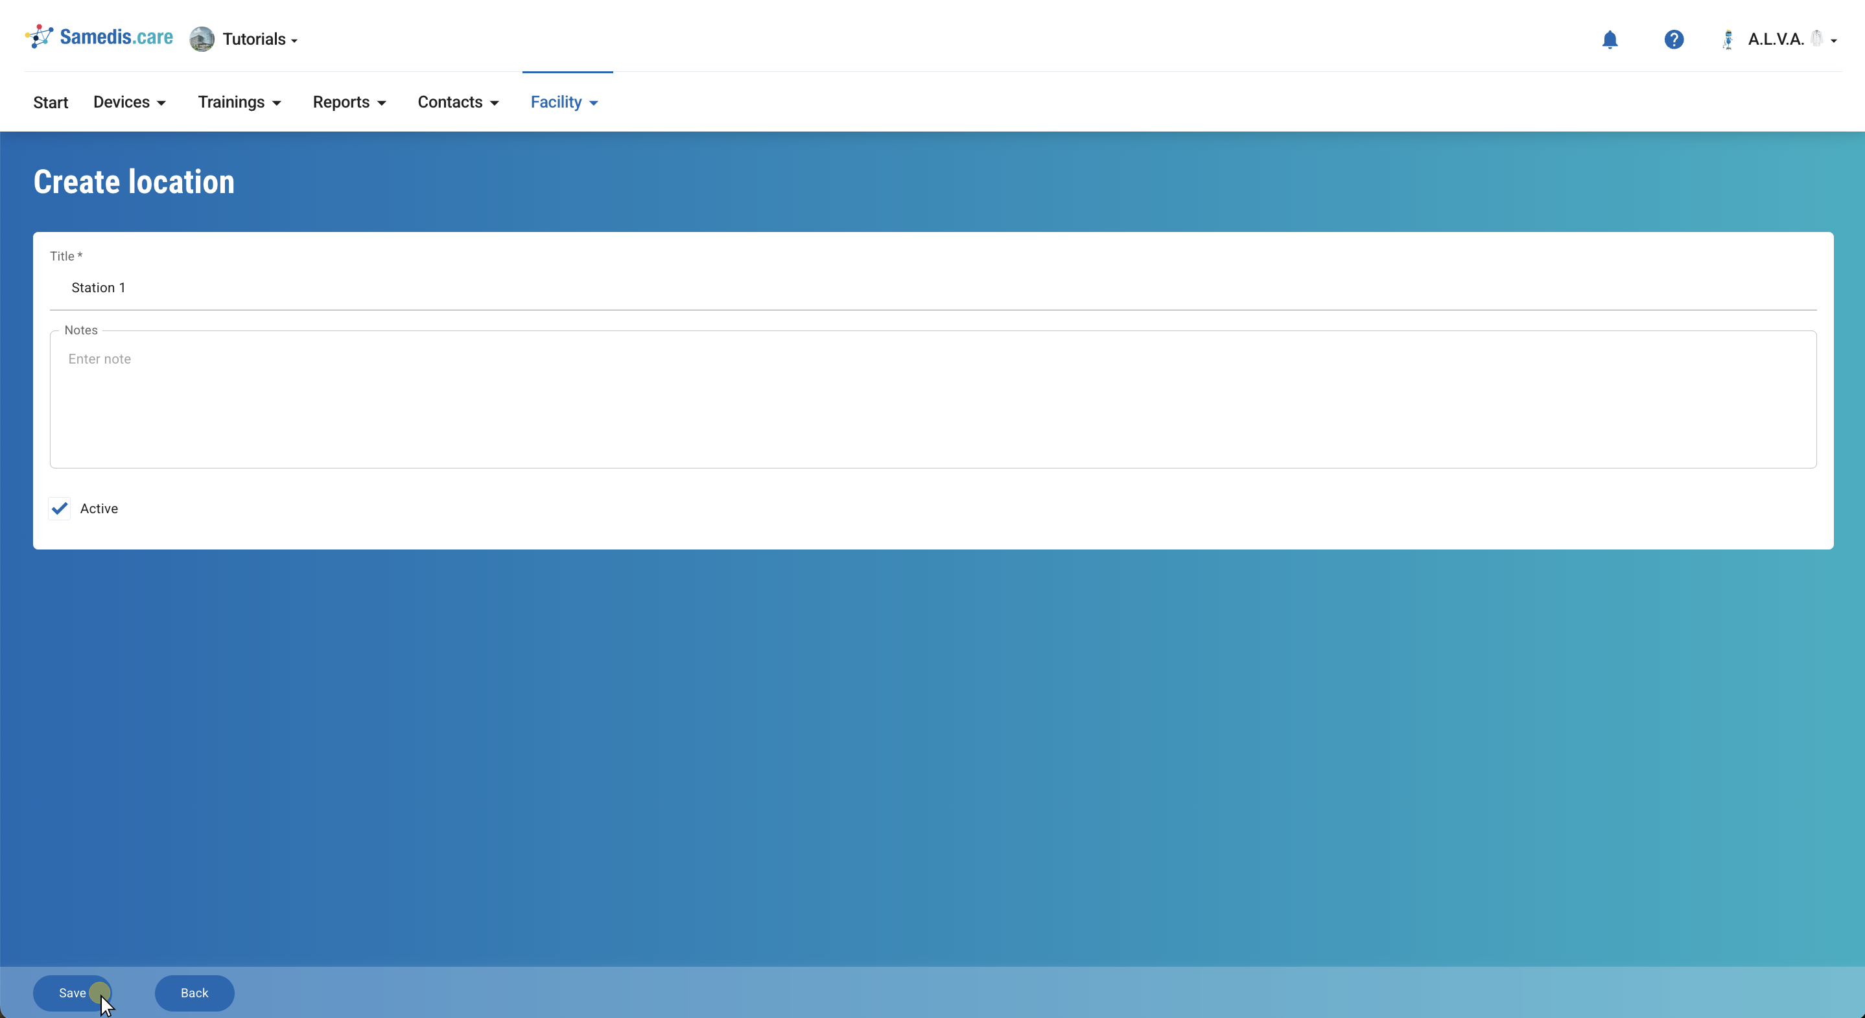Open the Contacts menu
This screenshot has height=1018, width=1865.
point(458,102)
